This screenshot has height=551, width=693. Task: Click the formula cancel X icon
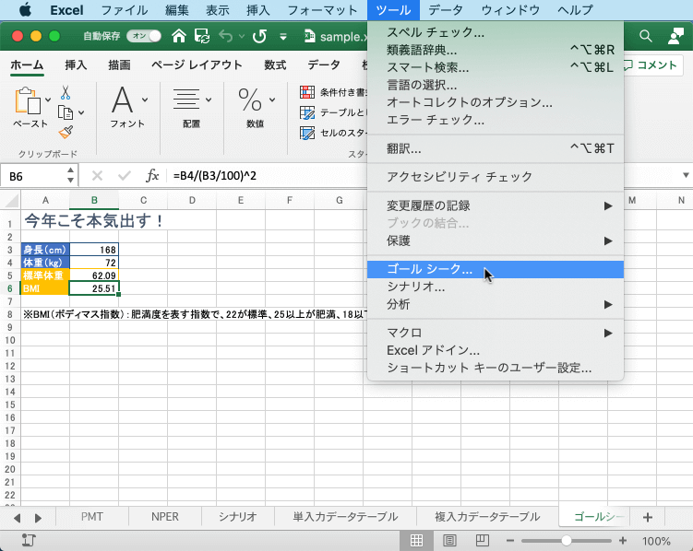[97, 176]
